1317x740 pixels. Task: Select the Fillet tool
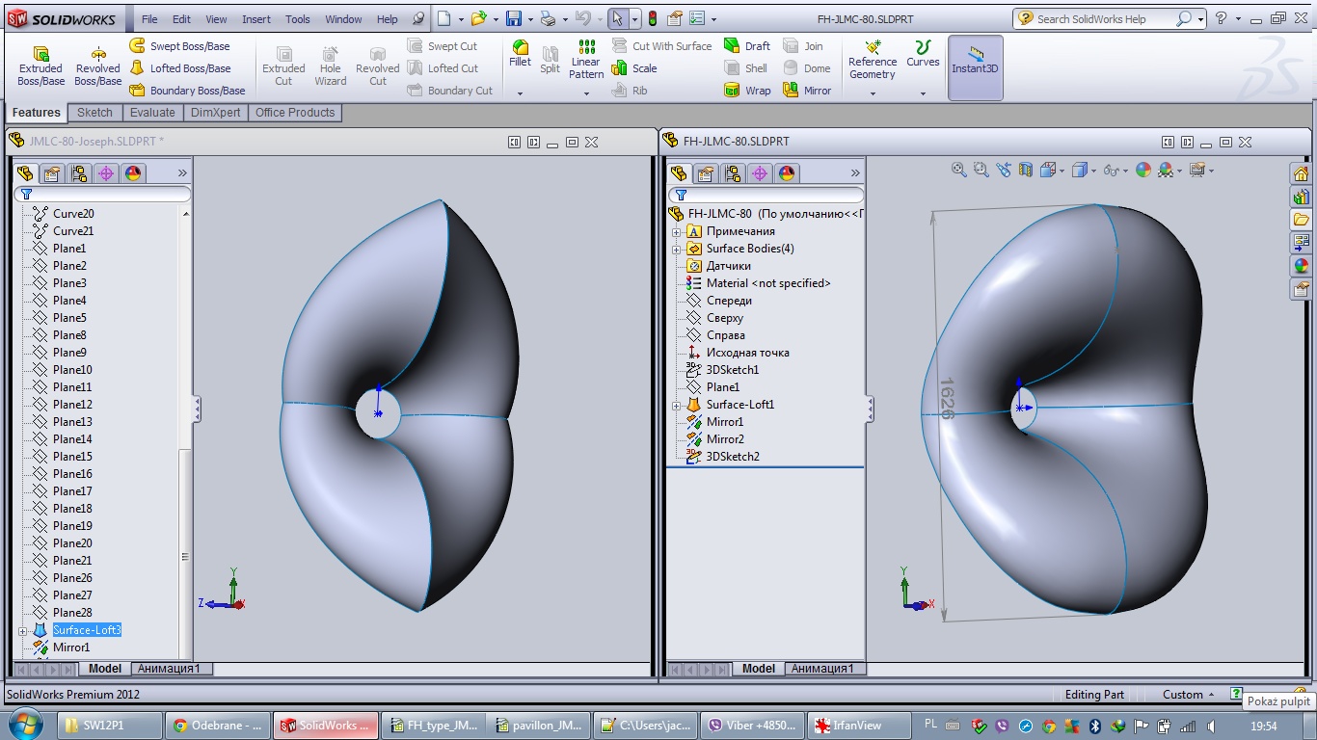520,55
